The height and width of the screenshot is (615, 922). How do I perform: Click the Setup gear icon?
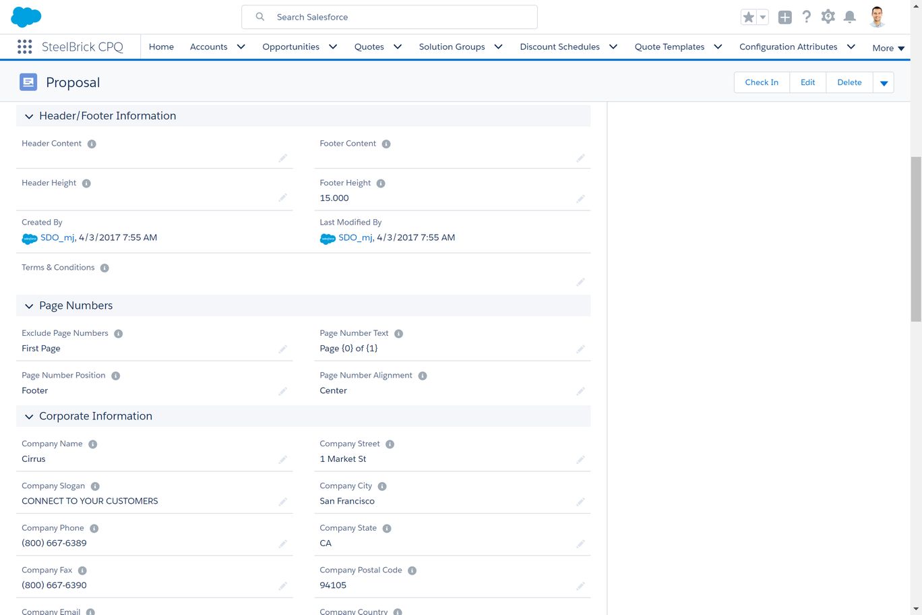(x=828, y=17)
